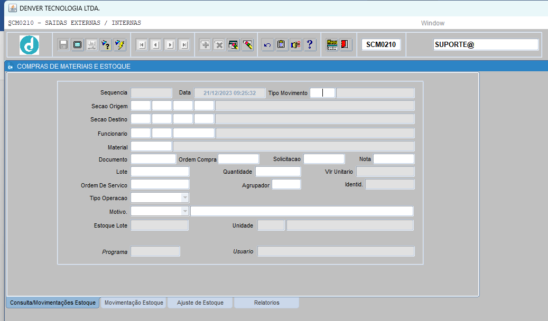
Task: Click the SUPORTE@ user field
Action: pos(486,45)
